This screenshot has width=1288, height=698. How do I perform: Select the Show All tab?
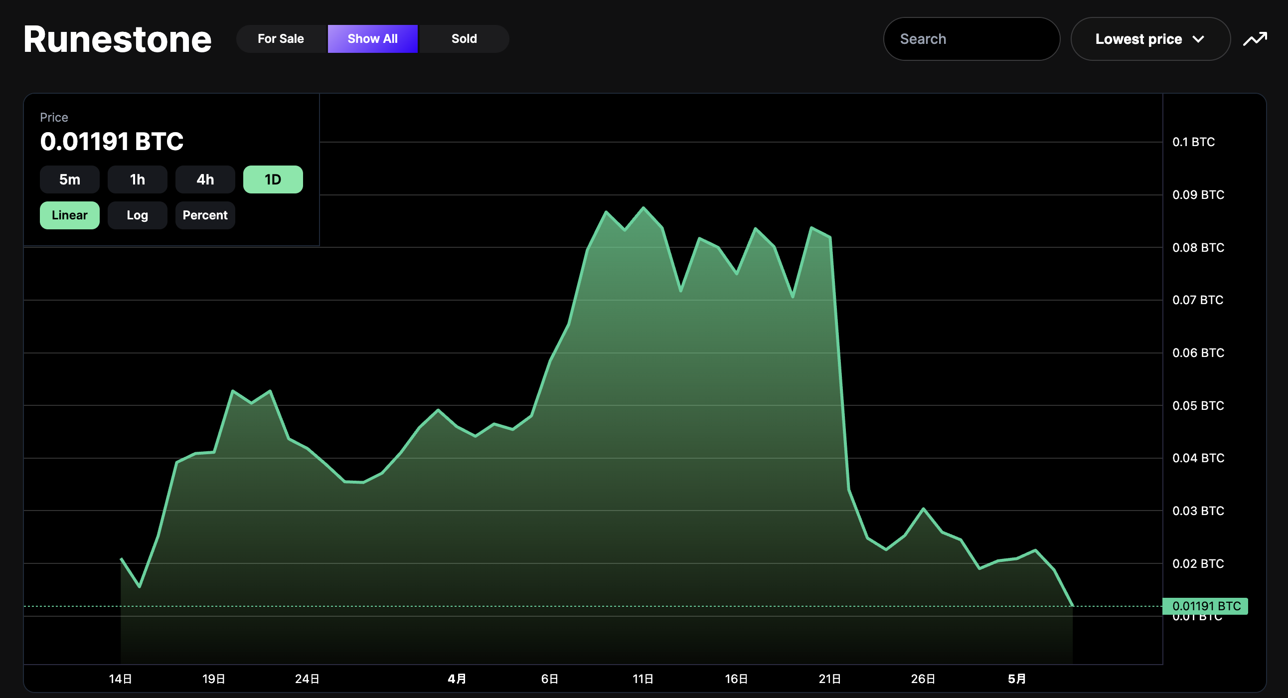pos(372,38)
